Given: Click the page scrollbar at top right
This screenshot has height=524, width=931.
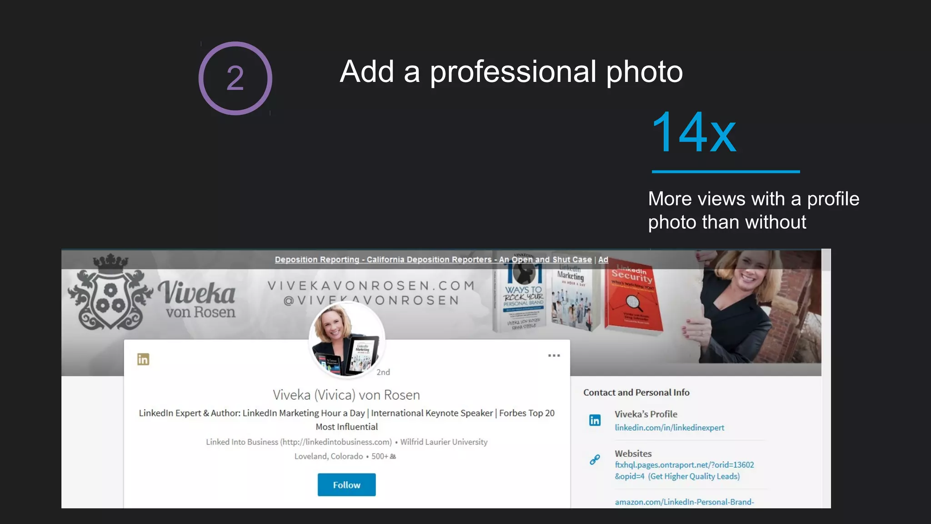Looking at the screenshot, I should 826,260.
